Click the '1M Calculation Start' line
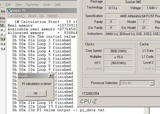Image resolution: width=160 pixels, height=114 pixels. [46, 22]
